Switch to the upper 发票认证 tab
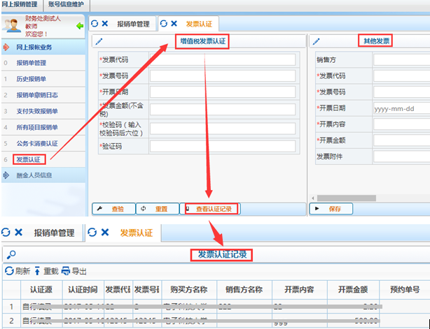Screen dimensions: 430x329 click(199, 24)
